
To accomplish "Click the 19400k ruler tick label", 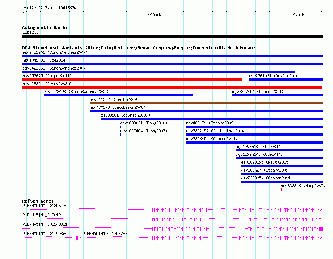I will point(297,15).
